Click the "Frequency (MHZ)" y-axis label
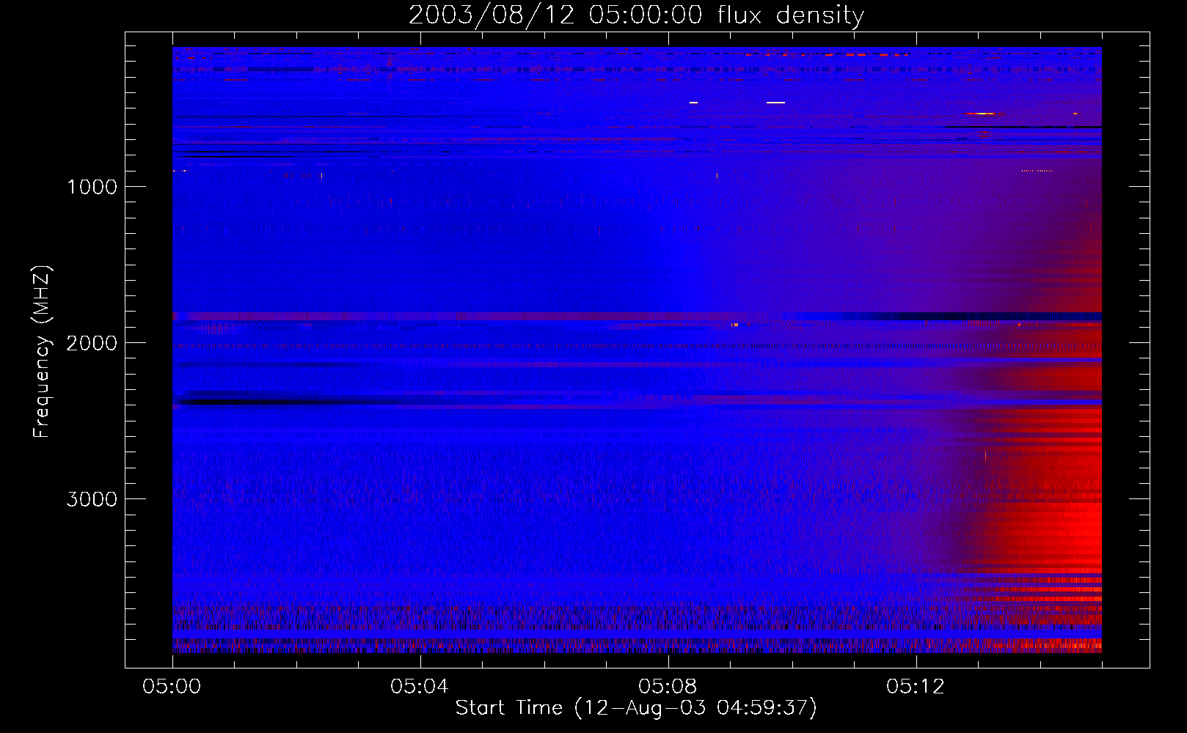The width and height of the screenshot is (1187, 733). coord(42,352)
